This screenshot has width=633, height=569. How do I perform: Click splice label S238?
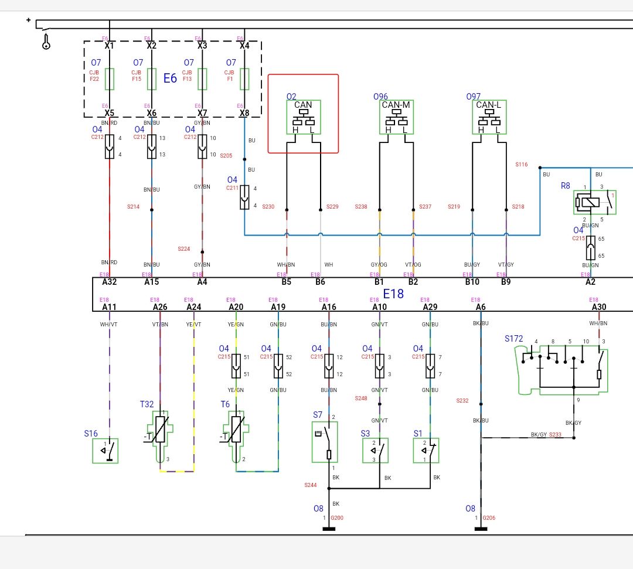(361, 207)
